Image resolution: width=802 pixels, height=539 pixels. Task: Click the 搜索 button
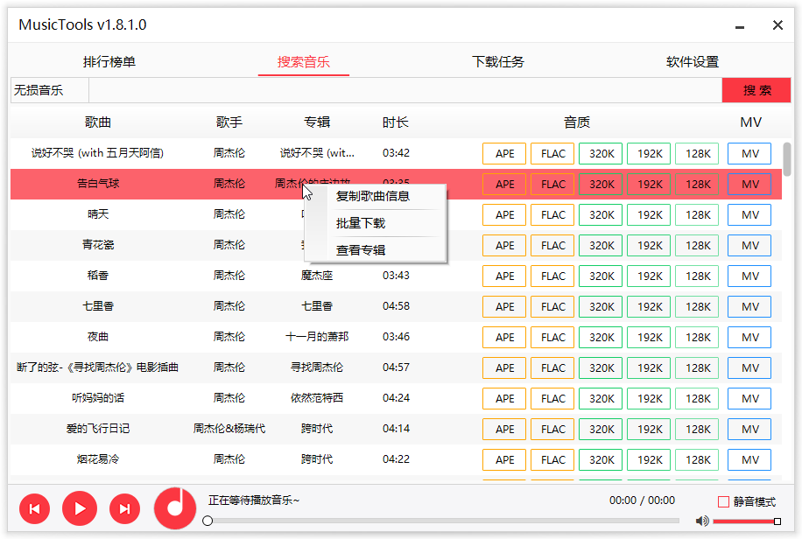pyautogui.click(x=756, y=89)
